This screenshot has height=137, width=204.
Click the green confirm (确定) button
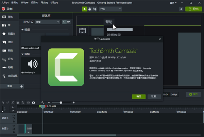tap(139, 96)
